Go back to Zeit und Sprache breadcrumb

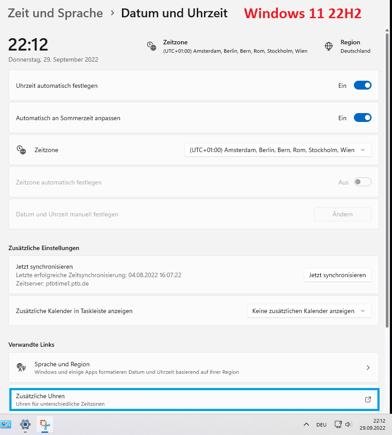tap(55, 13)
